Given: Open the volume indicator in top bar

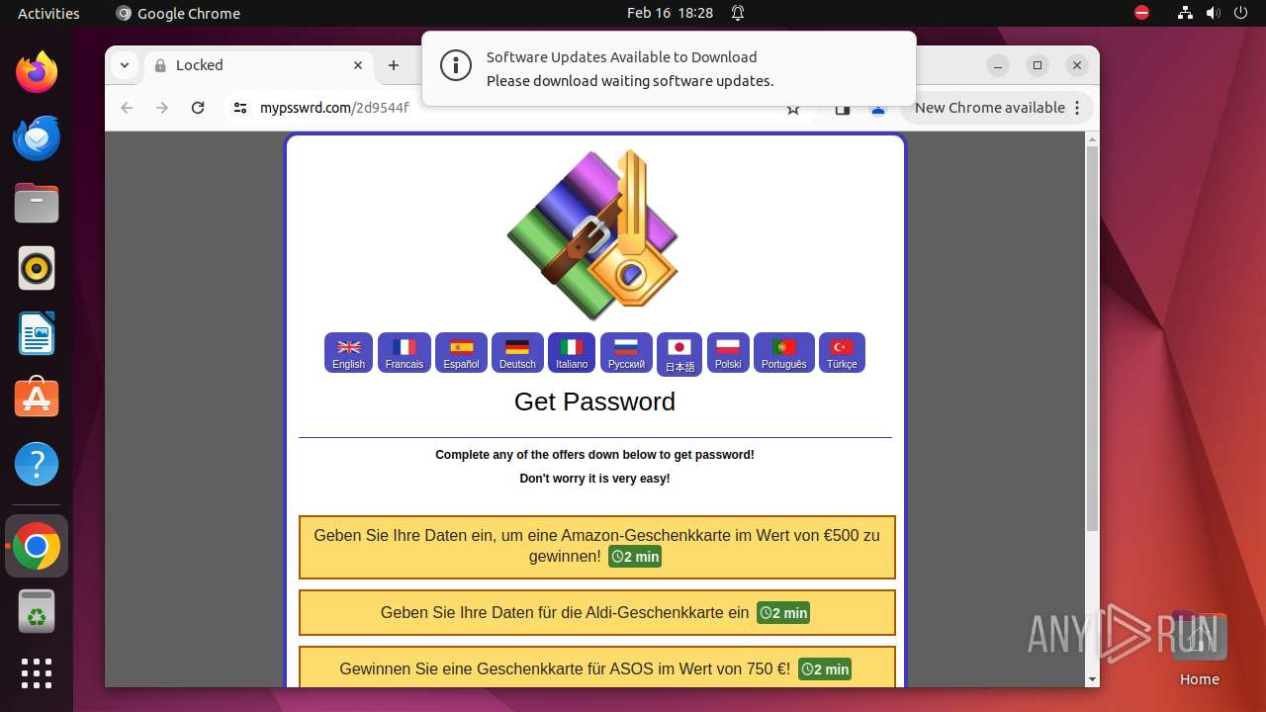Looking at the screenshot, I should (1213, 13).
